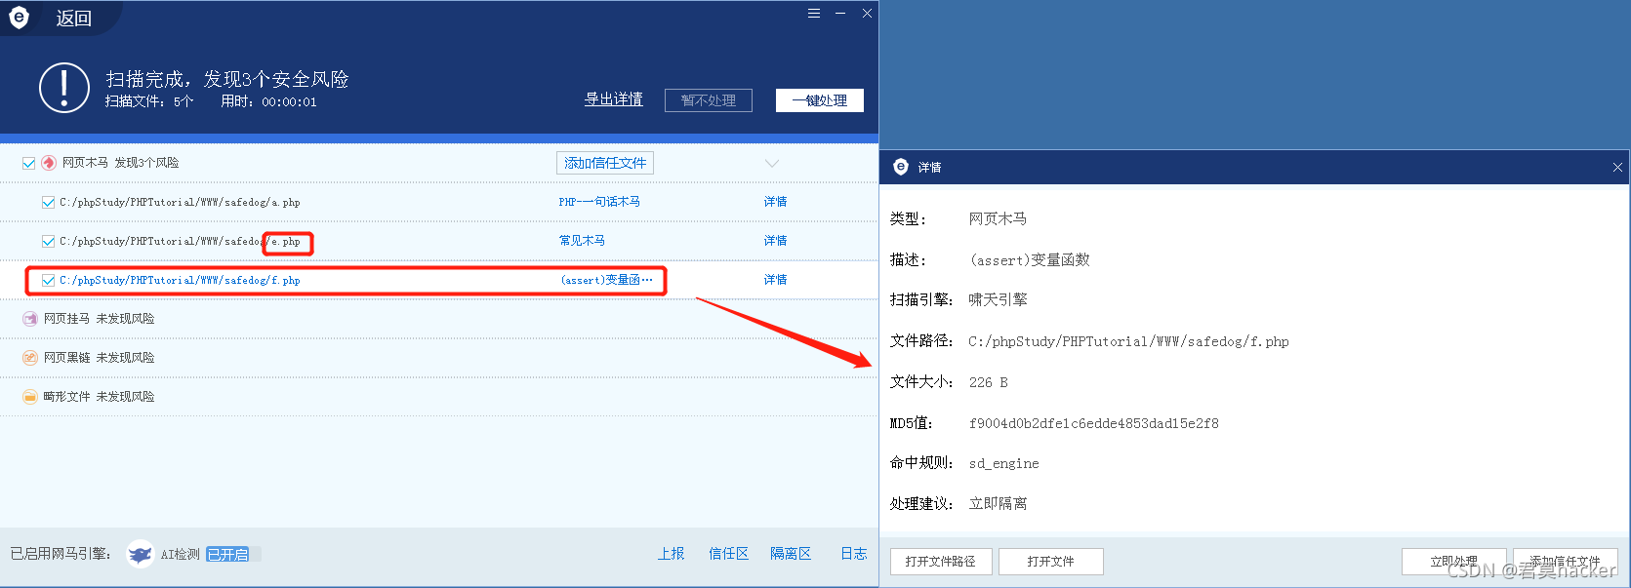The height and width of the screenshot is (588, 1631).
Task: Click the 打开文件 button
Action: click(x=1051, y=562)
